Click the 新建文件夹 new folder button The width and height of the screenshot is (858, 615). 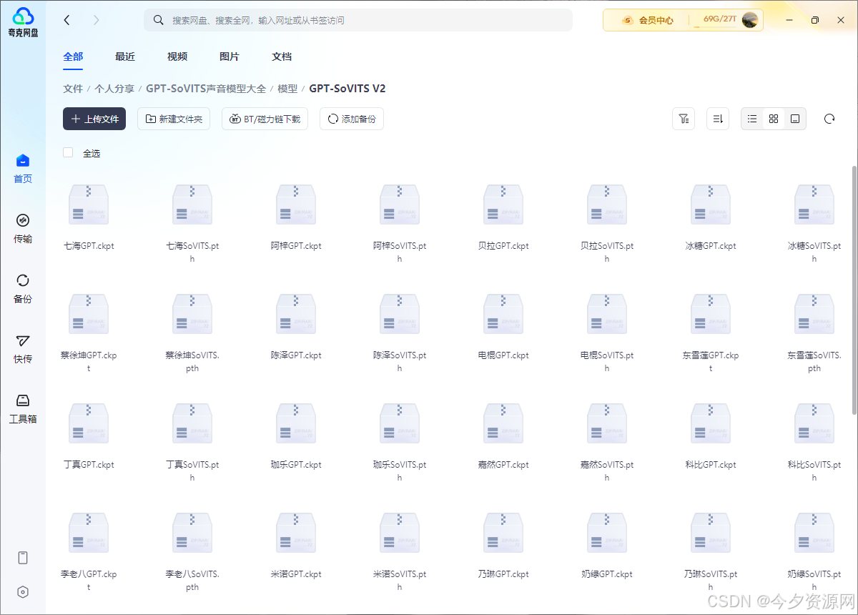click(x=174, y=119)
